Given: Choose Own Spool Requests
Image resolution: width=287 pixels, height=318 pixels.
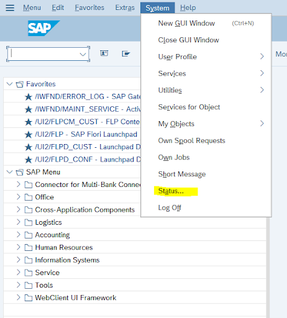Looking at the screenshot, I should point(206,140).
